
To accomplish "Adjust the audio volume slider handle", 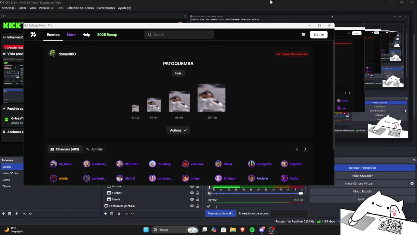I will [x=301, y=193].
